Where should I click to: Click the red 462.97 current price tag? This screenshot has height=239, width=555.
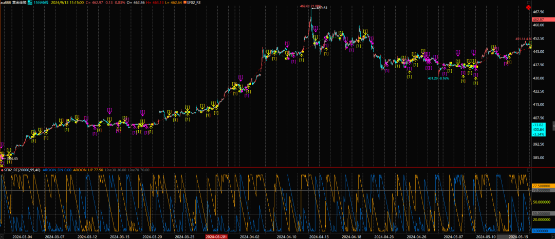click(x=539, y=19)
